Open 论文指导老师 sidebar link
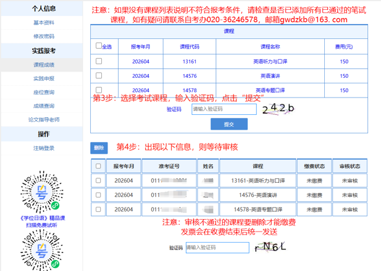Viewport: 381px width, 271px height. 44,119
